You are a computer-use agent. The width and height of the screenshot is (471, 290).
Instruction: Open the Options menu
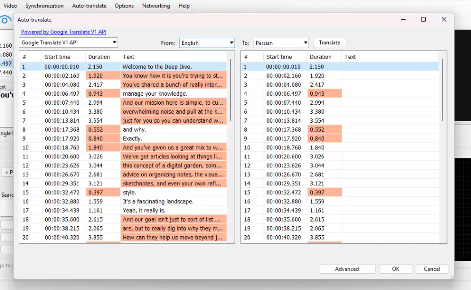click(124, 6)
